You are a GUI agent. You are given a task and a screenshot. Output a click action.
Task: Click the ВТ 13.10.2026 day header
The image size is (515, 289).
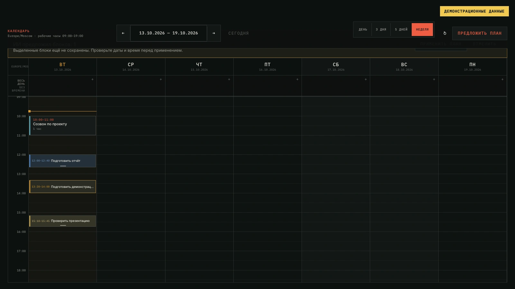63,67
